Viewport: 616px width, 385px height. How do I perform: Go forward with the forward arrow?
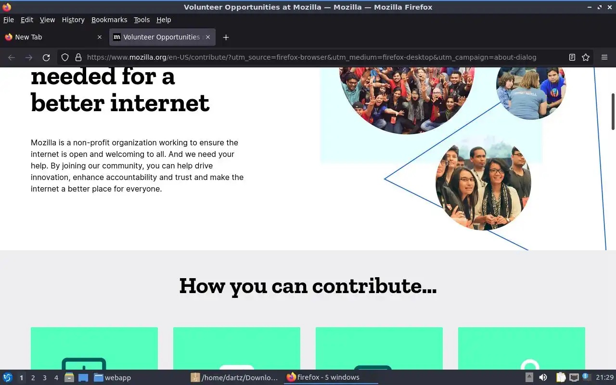point(29,57)
